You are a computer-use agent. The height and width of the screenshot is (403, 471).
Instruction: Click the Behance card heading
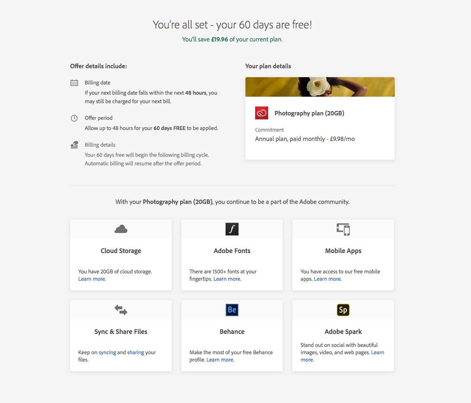point(232,332)
